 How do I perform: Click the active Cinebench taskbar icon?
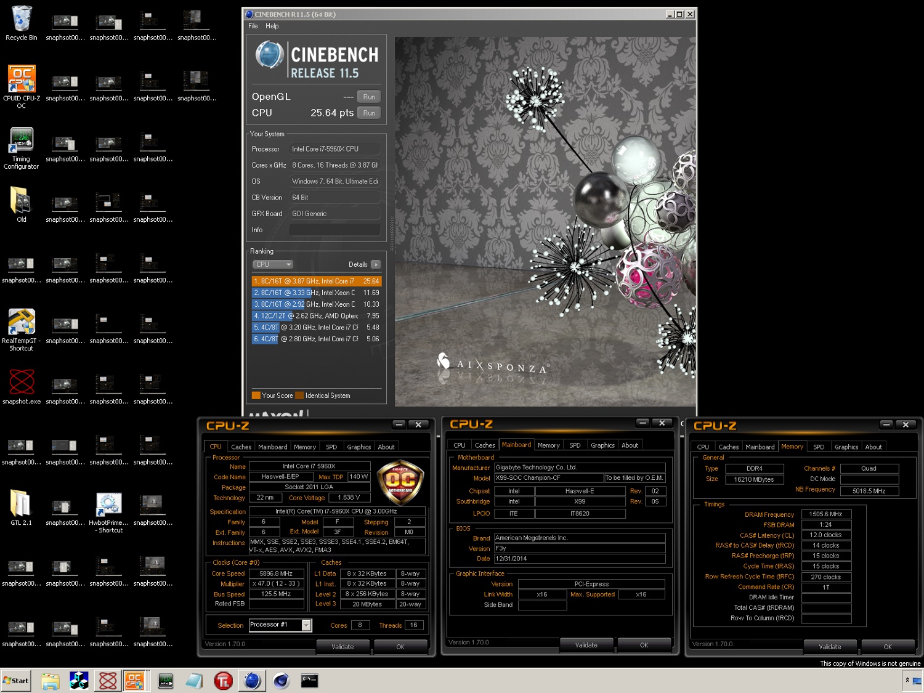(252, 681)
